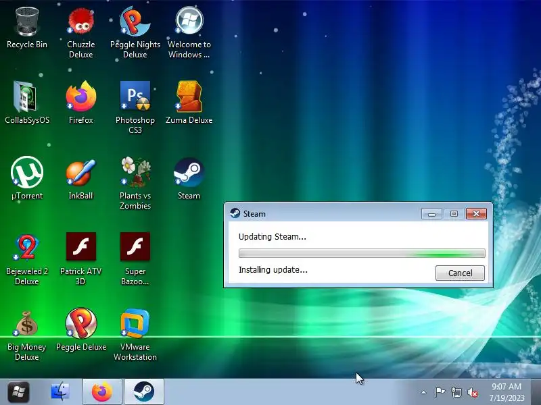Click the Steam taskbar button
541x405 pixels.
click(x=144, y=392)
